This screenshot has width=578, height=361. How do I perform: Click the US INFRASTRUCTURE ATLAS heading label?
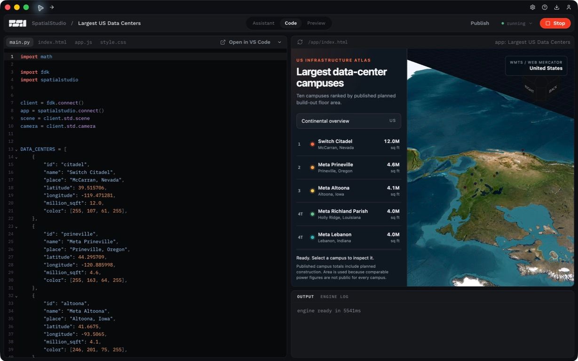coord(333,60)
